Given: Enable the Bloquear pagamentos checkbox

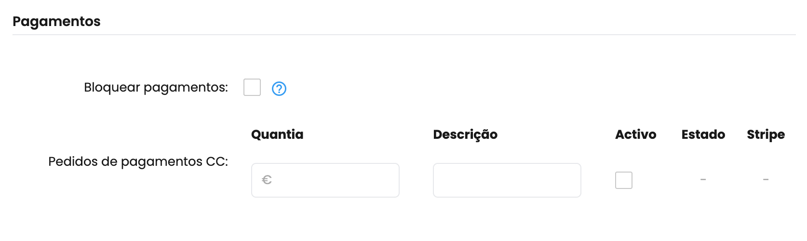Looking at the screenshot, I should tap(252, 88).
